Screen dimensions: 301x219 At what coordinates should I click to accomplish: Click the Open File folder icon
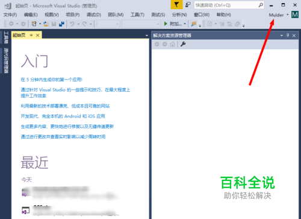tap(46, 24)
